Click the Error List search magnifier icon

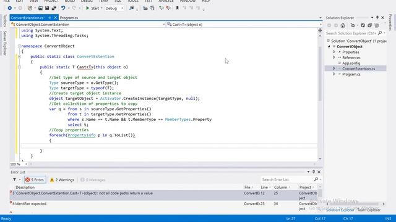click(316, 179)
